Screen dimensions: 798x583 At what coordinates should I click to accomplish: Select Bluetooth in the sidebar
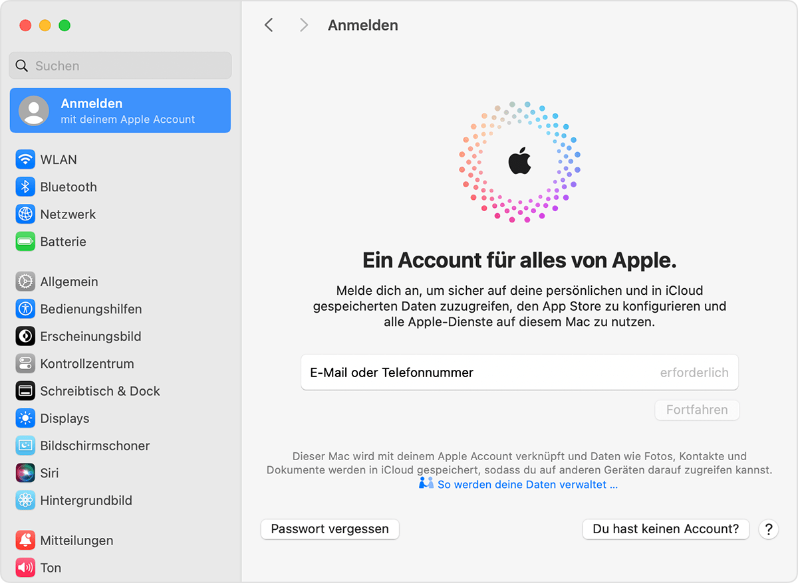[x=25, y=187]
